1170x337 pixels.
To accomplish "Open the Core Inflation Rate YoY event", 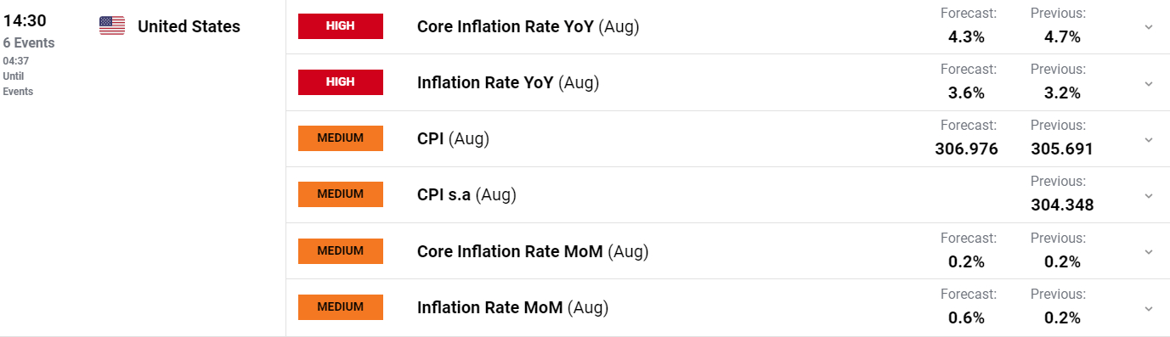I will tap(528, 26).
